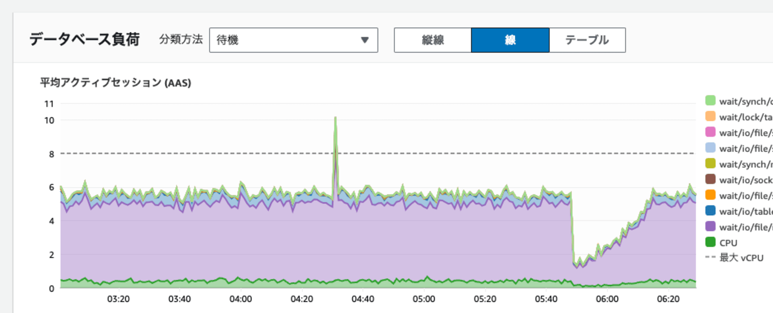Click the 05:20 time axis label

485,299
